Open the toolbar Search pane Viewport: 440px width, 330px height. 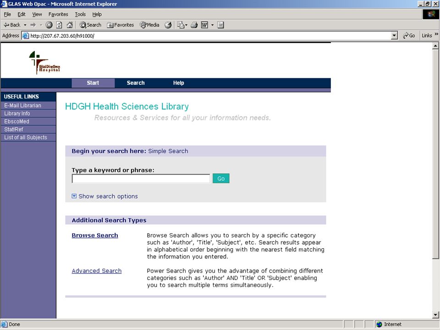[90, 25]
